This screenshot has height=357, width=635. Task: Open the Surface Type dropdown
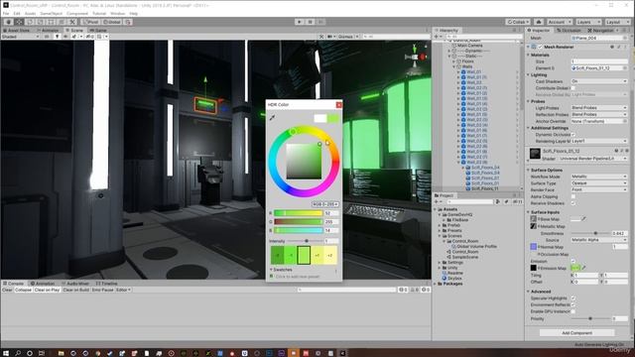(x=599, y=182)
